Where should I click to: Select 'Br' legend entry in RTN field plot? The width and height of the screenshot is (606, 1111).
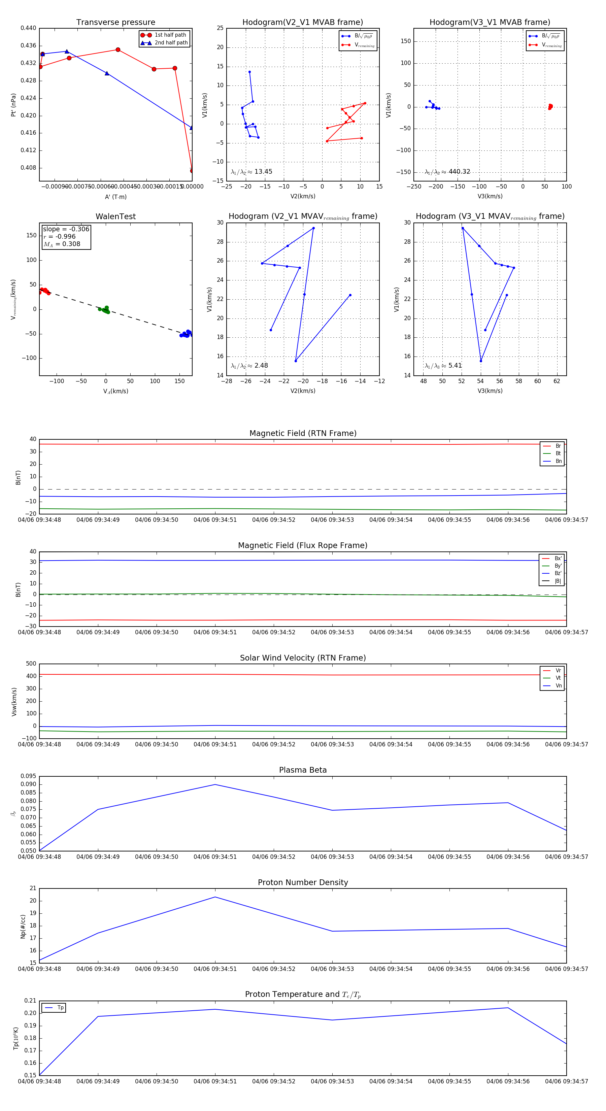(x=552, y=446)
